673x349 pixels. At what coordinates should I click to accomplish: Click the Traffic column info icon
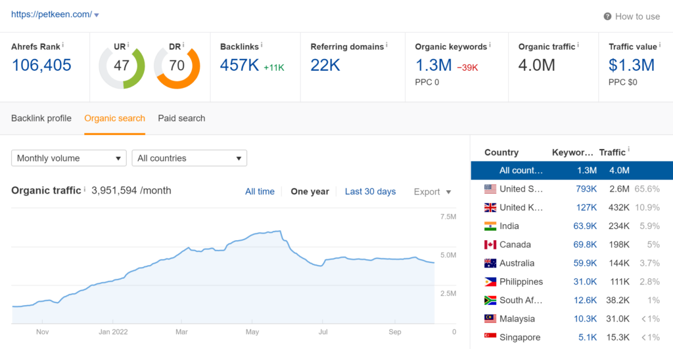[628, 150]
